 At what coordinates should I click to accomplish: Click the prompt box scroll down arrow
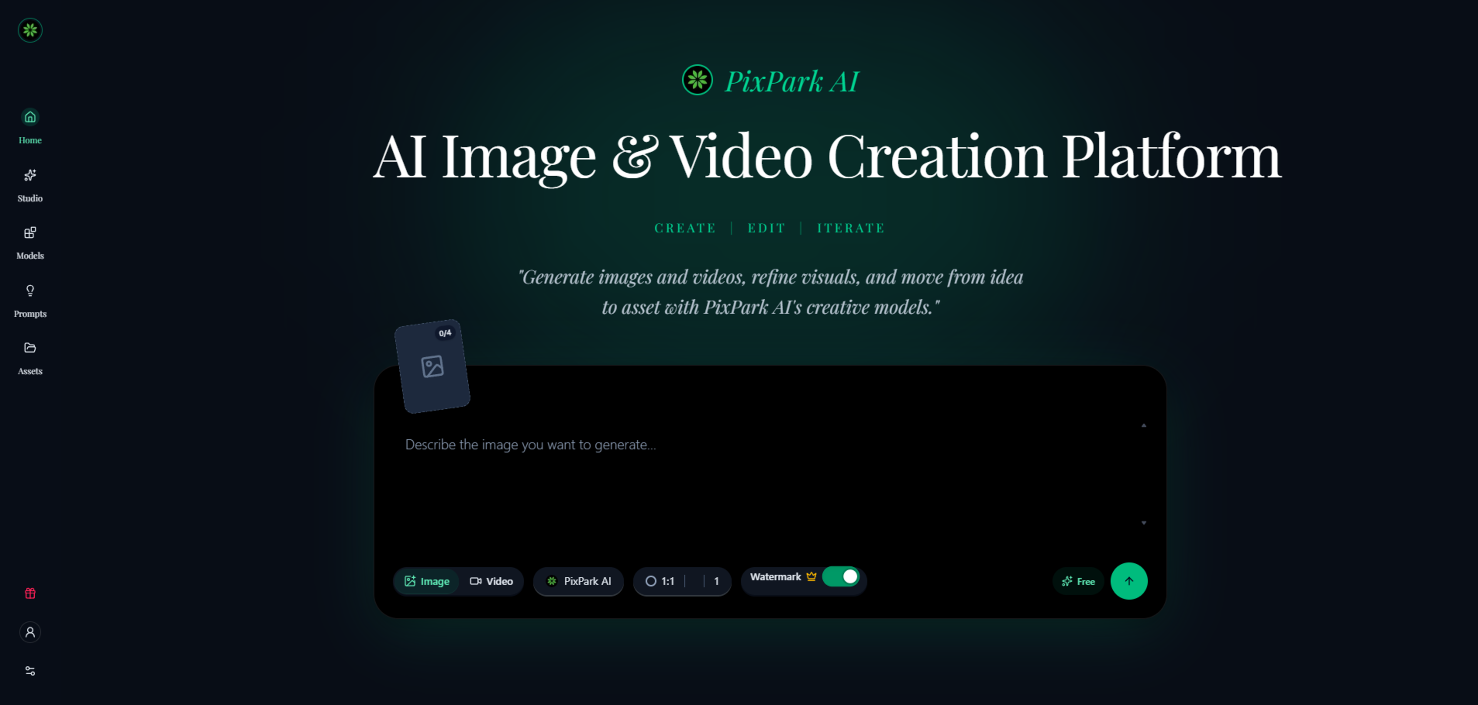point(1144,523)
